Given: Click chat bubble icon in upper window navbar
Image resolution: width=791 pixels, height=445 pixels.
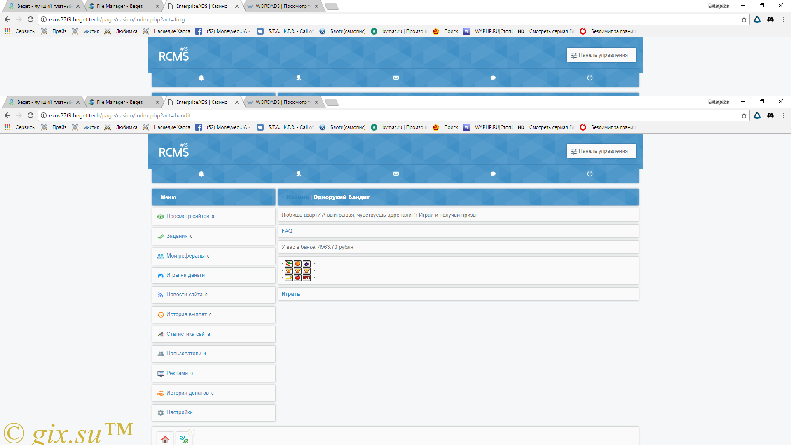Looking at the screenshot, I should pyautogui.click(x=493, y=78).
